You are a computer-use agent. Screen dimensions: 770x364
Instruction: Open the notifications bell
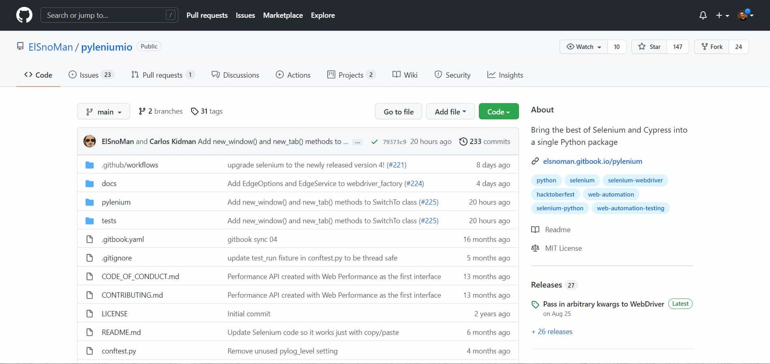[703, 15]
